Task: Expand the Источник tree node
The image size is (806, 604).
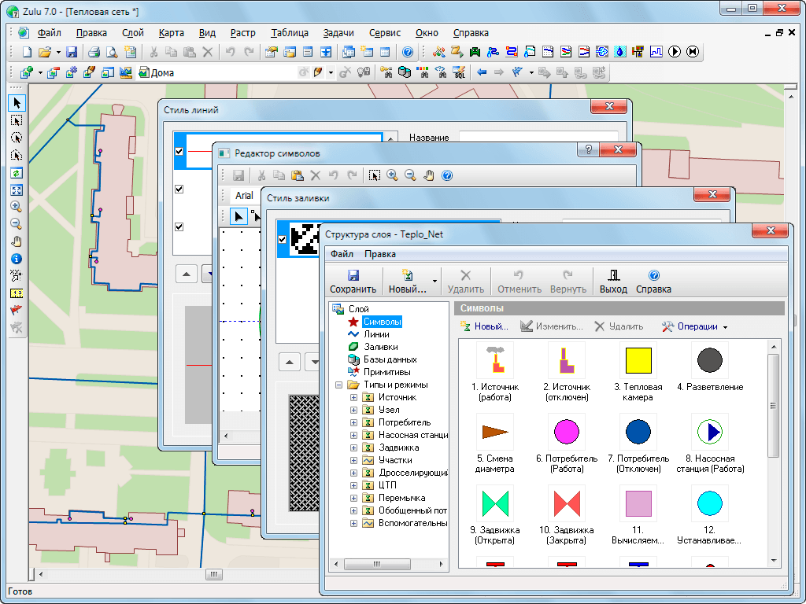Action: pos(354,397)
